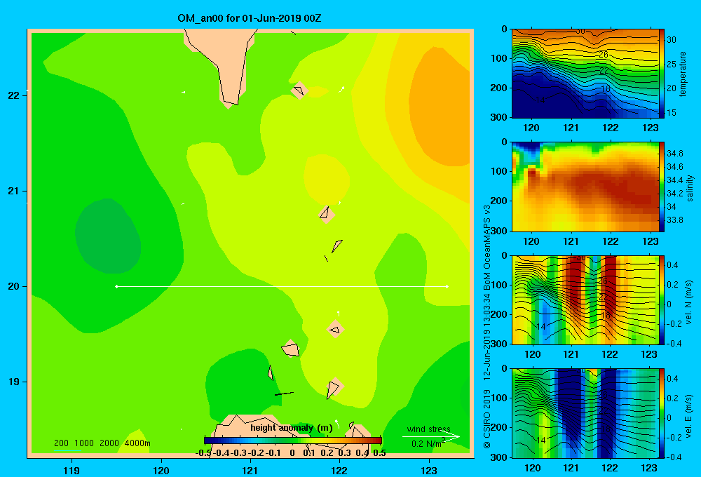Click latitude label 22 on main map

(x=14, y=95)
